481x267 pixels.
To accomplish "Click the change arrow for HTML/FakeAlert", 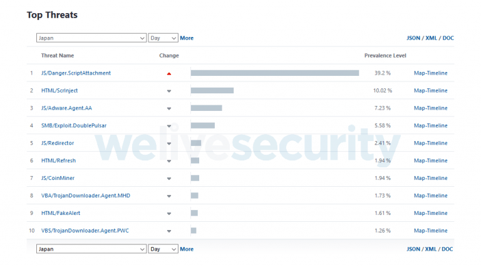I will [169, 214].
